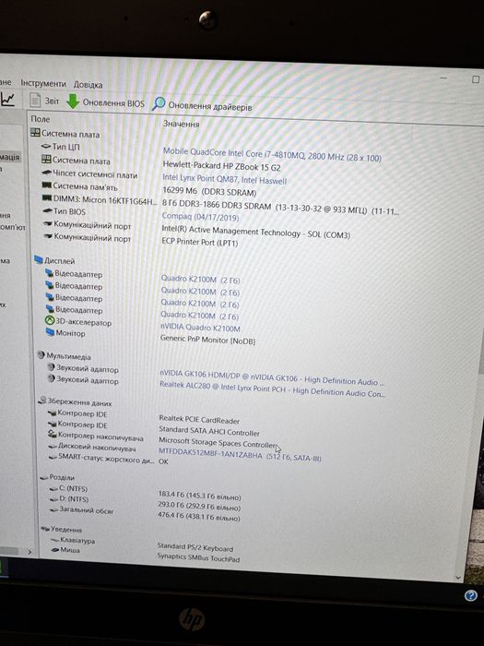Select the Standard SATA AHCI Controller value
484x646 pixels.
209,431
